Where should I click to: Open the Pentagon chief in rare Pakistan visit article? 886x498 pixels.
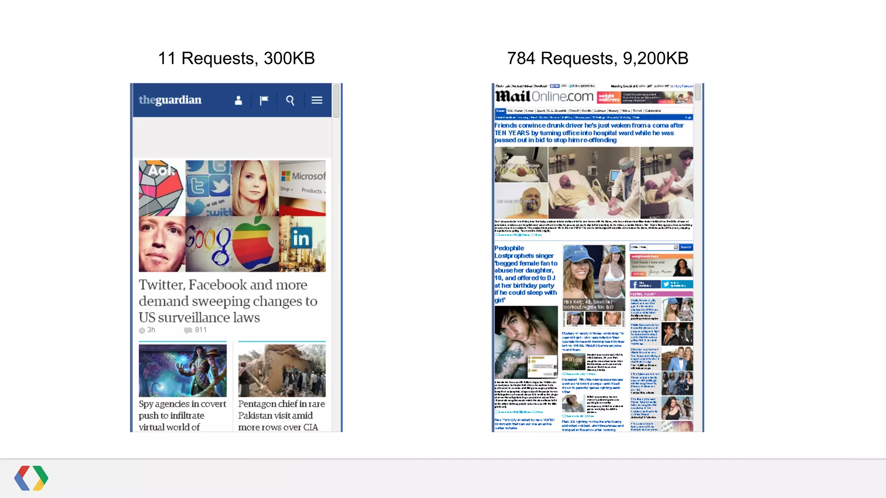[282, 415]
